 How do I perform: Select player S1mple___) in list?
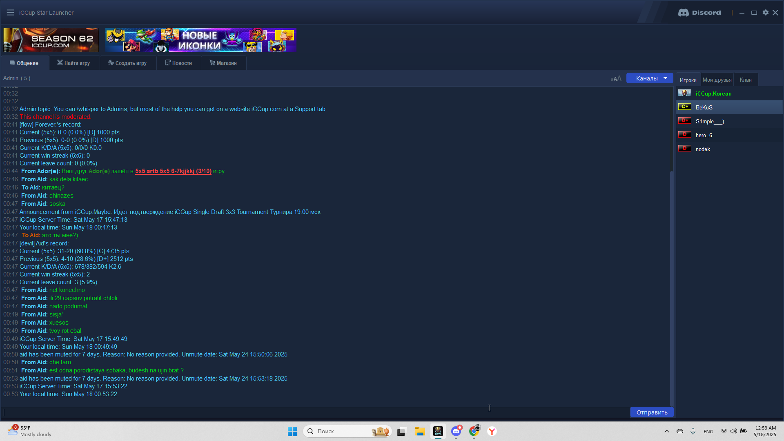[x=729, y=121]
